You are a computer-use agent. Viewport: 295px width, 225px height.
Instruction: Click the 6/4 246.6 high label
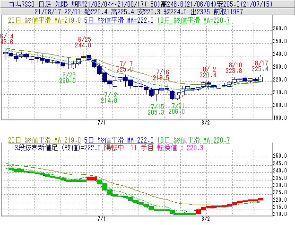7,39
